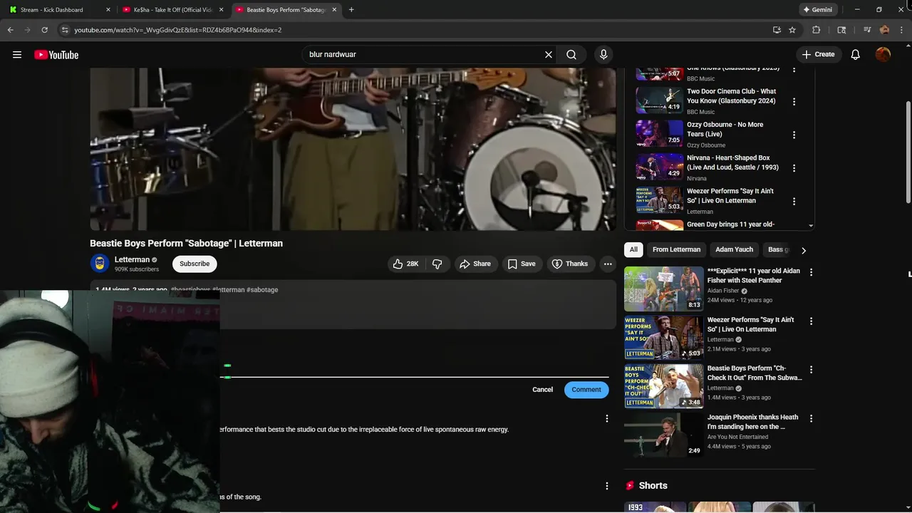Open menu for comment ending 'of the song'
The width and height of the screenshot is (912, 513).
point(607,486)
